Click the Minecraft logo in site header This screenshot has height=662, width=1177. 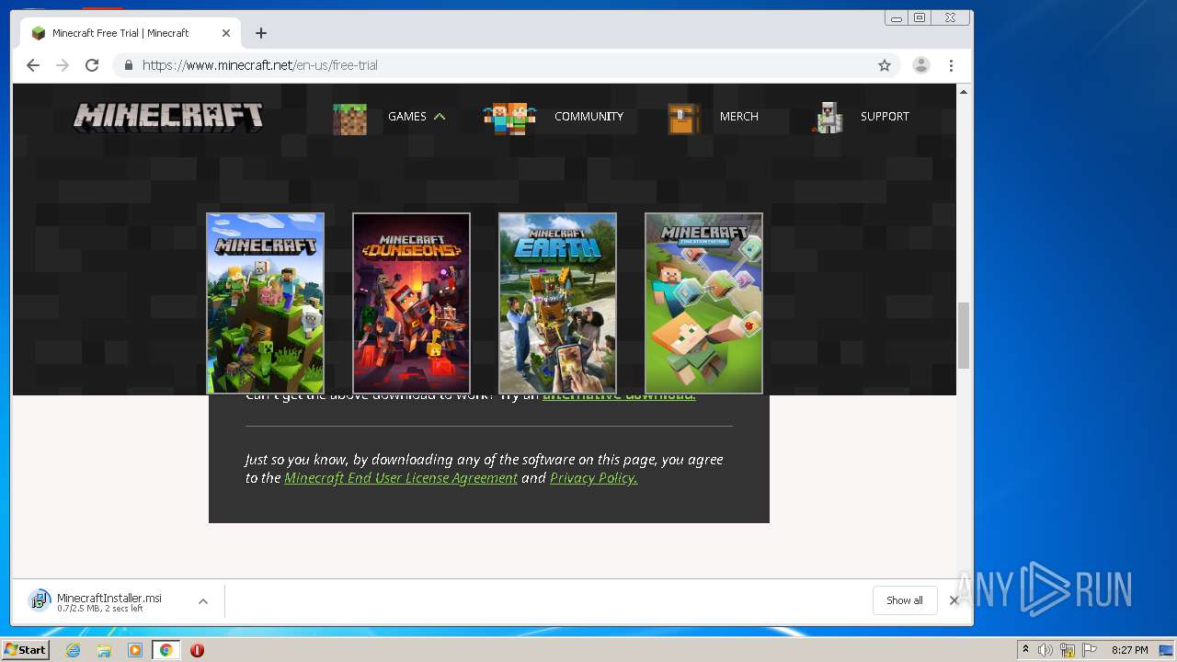point(168,117)
